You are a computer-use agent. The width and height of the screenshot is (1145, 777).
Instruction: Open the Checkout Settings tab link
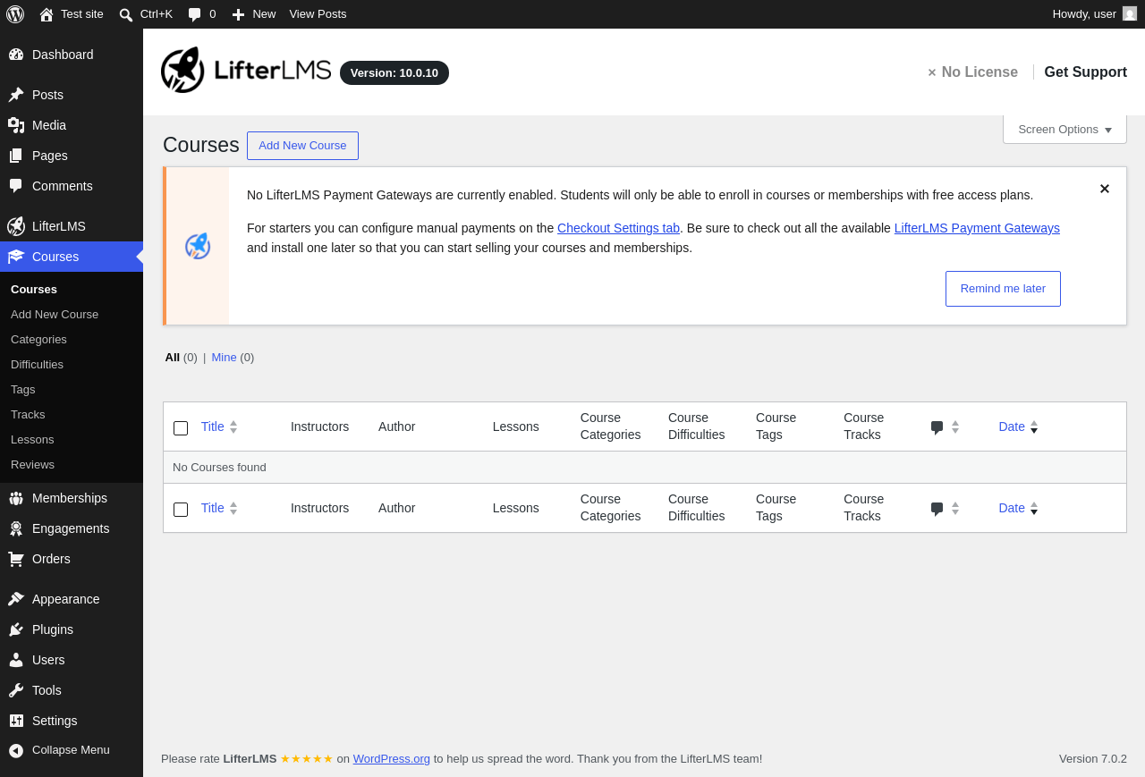[x=618, y=228]
